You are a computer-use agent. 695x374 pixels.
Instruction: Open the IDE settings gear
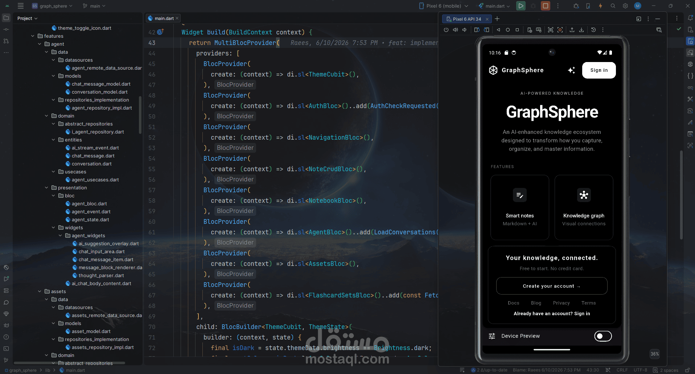coord(625,6)
